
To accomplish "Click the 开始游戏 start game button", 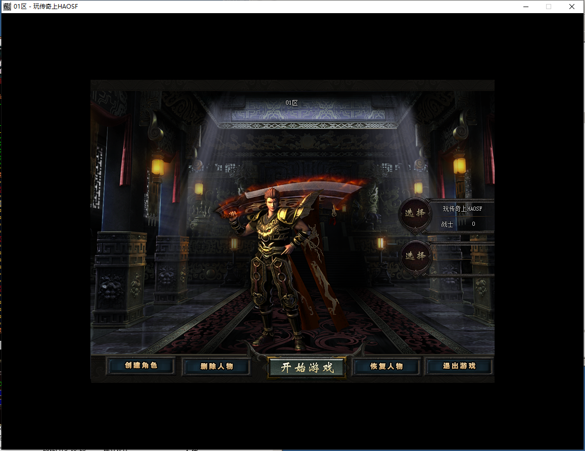I will pos(307,368).
